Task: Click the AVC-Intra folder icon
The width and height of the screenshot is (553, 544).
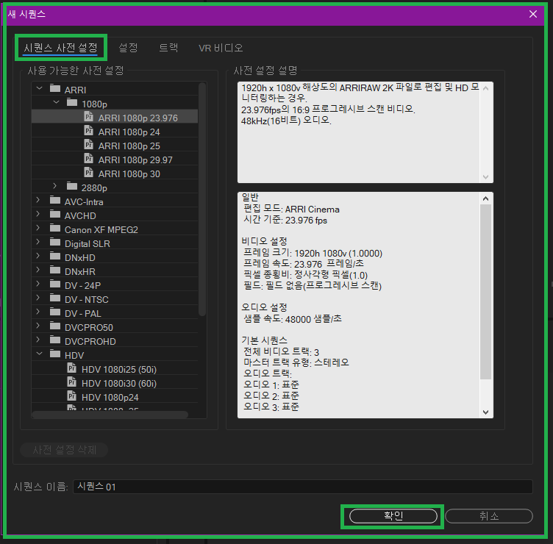Action: pyautogui.click(x=55, y=200)
